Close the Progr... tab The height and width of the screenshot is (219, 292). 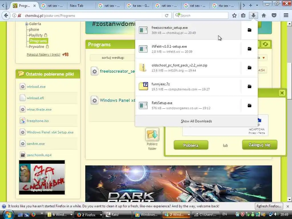click(x=35, y=6)
